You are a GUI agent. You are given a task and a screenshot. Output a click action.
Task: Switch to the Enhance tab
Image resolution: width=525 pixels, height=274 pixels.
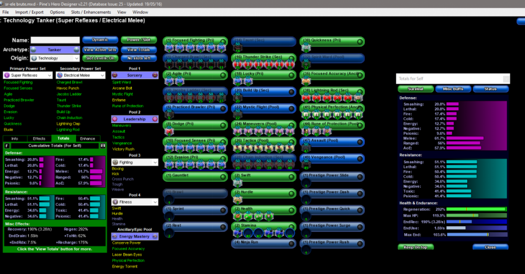click(87, 139)
